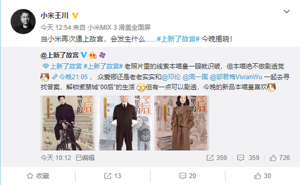
Task: Click the crown membership icon
Action: tap(92, 55)
